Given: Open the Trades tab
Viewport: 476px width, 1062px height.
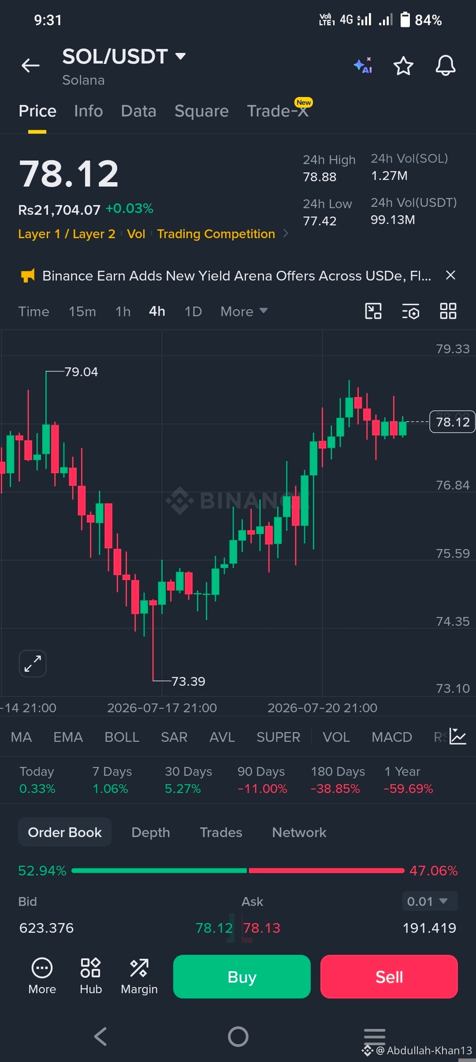Looking at the screenshot, I should coord(221,832).
